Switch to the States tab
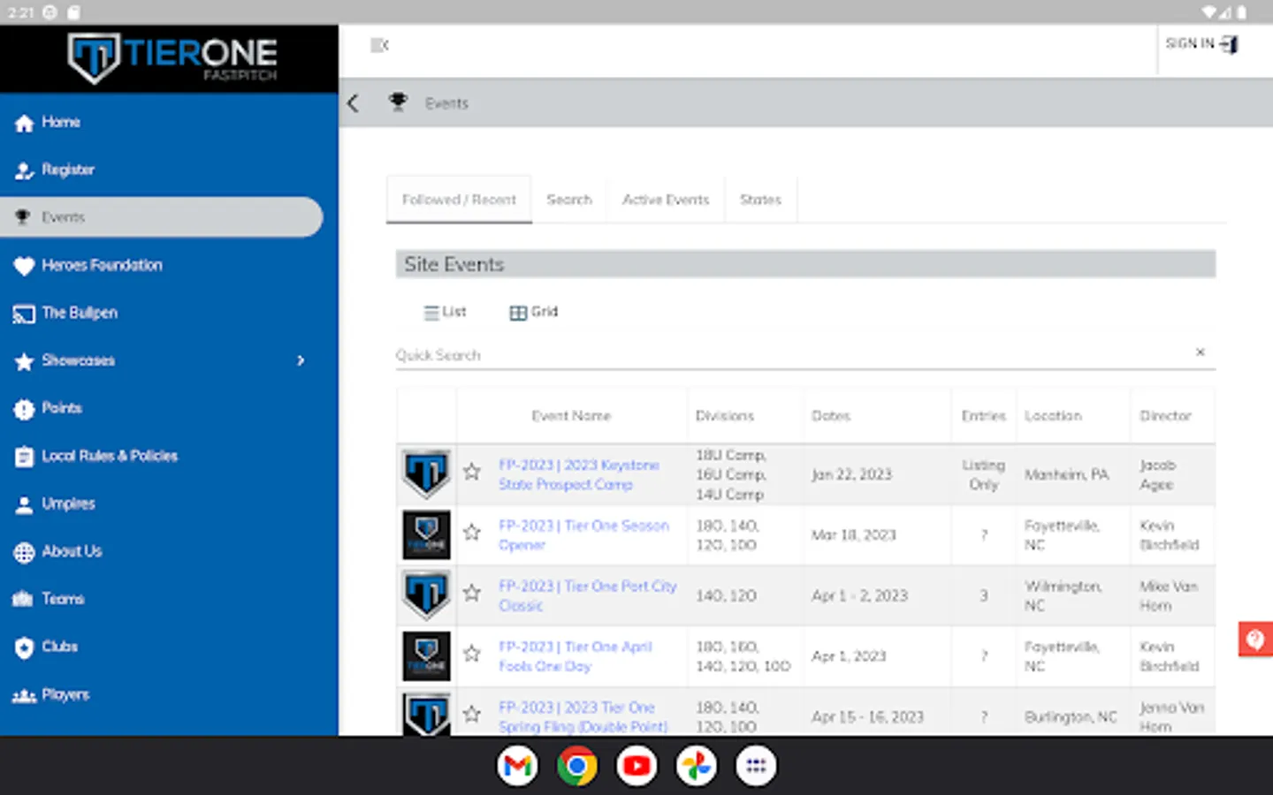The height and width of the screenshot is (795, 1273). pos(760,200)
